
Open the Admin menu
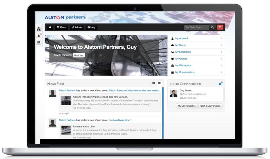(x=76, y=27)
